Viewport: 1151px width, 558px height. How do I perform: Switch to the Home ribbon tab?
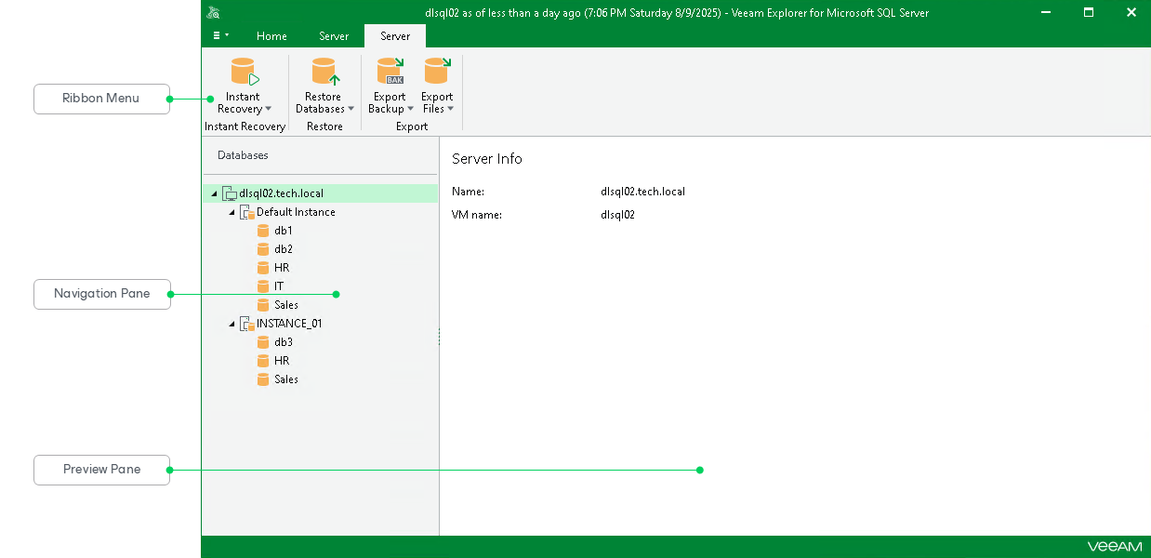coord(271,36)
